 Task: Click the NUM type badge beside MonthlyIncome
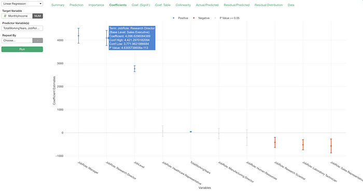click(37, 16)
